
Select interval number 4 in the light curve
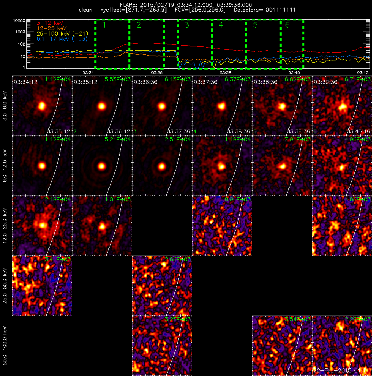[x=229, y=44]
